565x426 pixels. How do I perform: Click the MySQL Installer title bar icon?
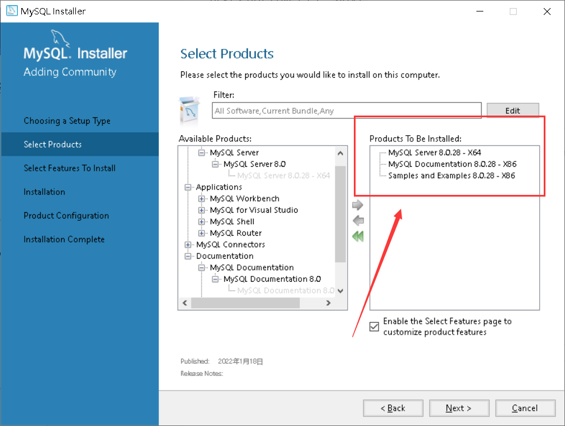12,11
